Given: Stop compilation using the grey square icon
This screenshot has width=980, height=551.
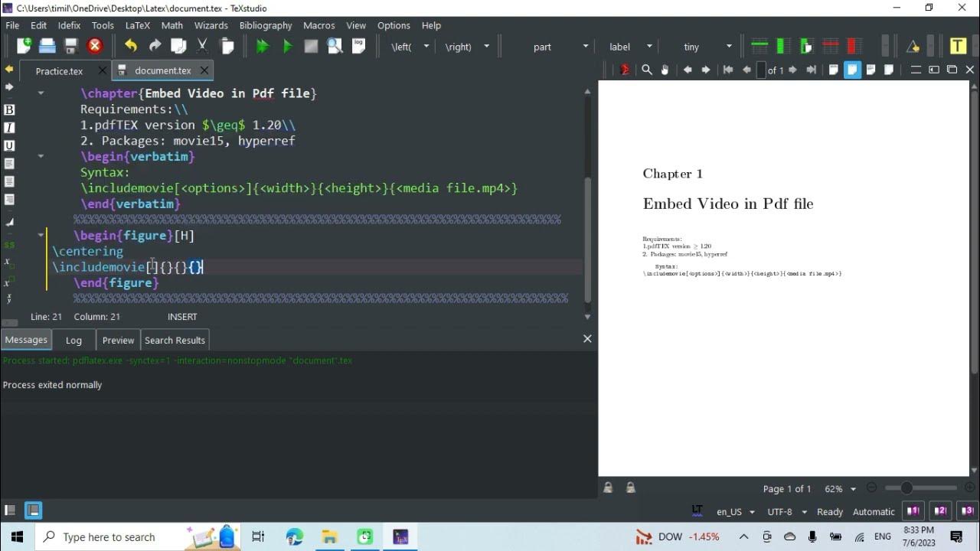Looking at the screenshot, I should 311,46.
